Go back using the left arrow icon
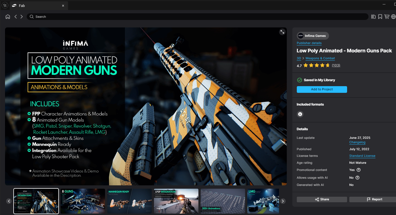Screen dimensions: 396x215 click(x=16, y=17)
